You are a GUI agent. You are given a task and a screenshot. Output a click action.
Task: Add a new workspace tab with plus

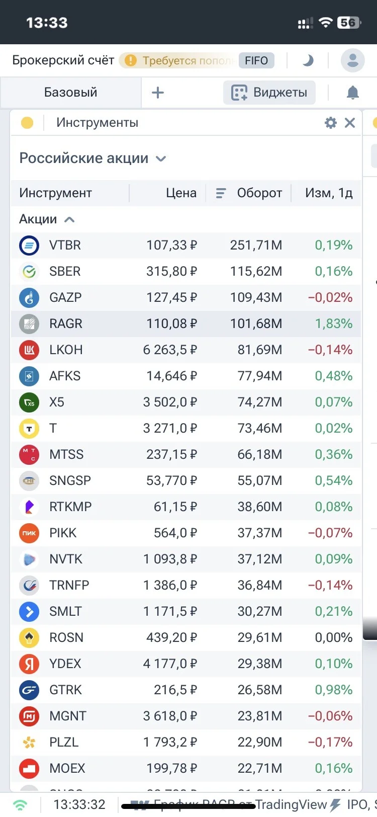coord(158,93)
